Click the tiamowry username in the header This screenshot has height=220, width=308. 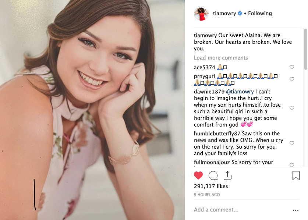point(224,14)
